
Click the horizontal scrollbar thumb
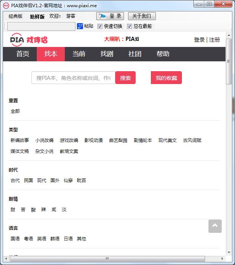(107, 259)
